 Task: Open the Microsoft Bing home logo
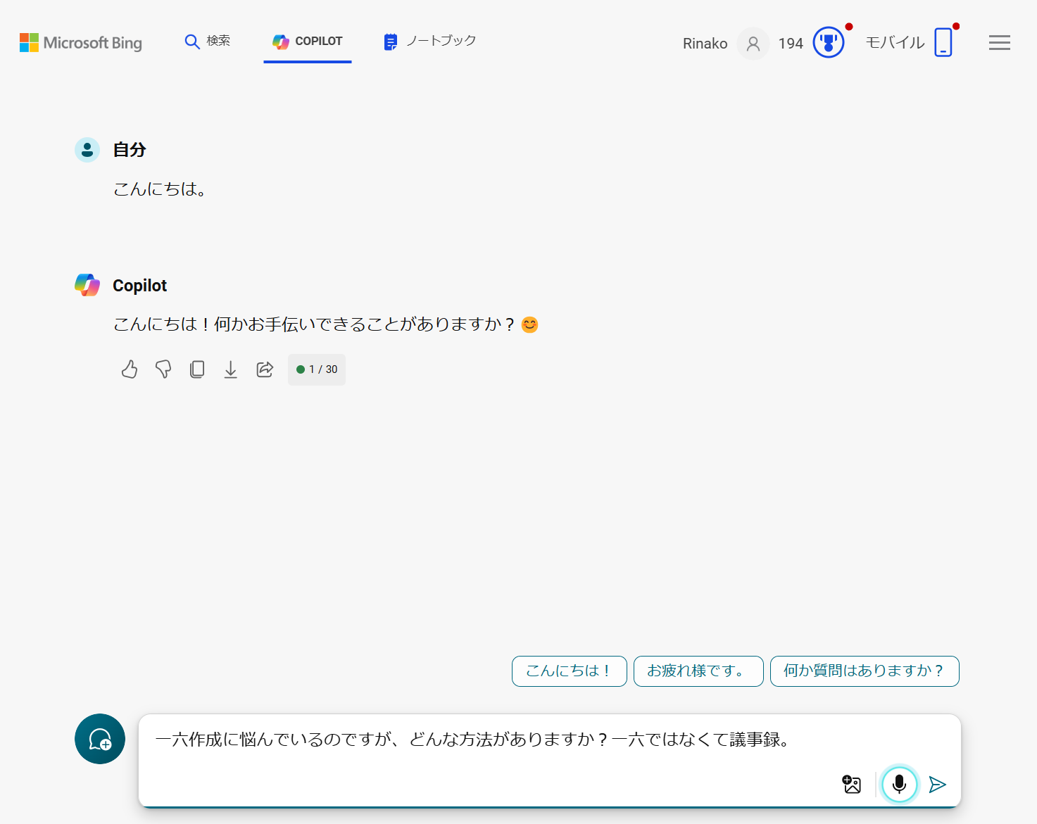point(80,42)
